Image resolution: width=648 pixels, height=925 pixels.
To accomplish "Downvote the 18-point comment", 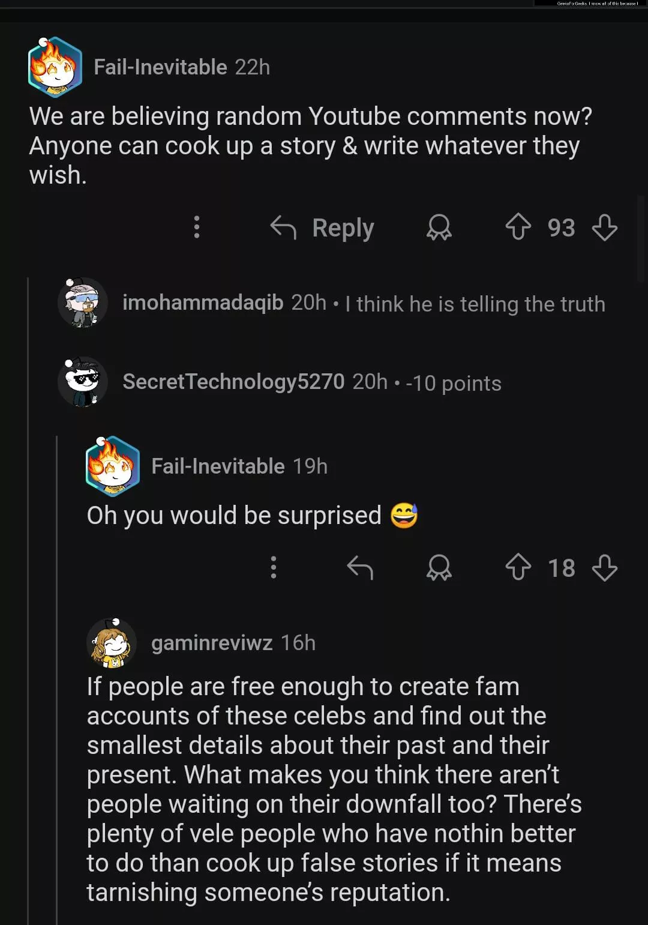I will tap(604, 567).
